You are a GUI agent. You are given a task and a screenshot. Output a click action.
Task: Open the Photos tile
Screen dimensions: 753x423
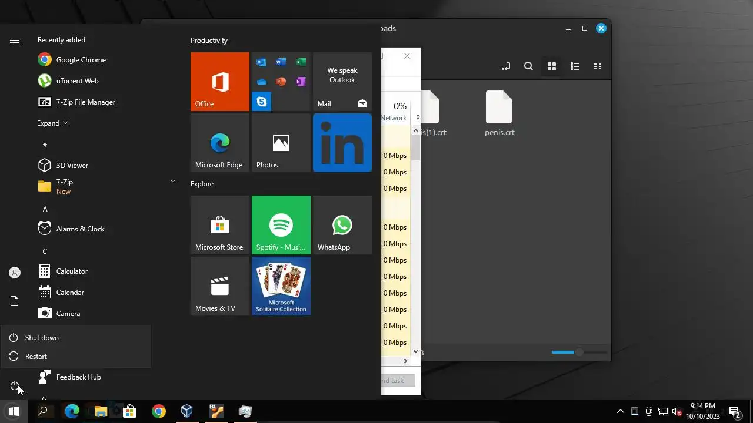coord(281,143)
